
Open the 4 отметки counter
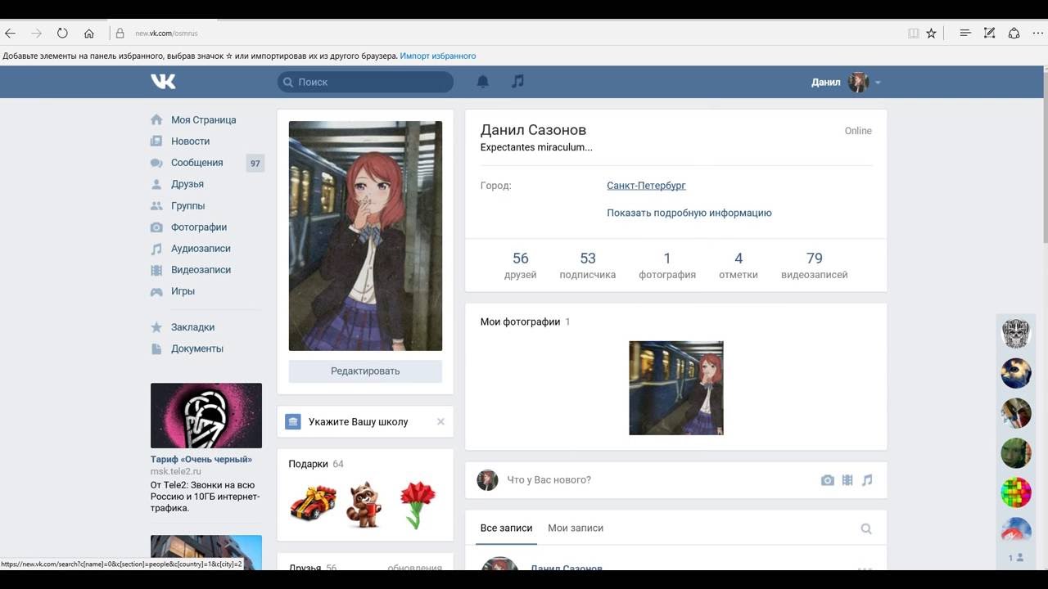739,265
